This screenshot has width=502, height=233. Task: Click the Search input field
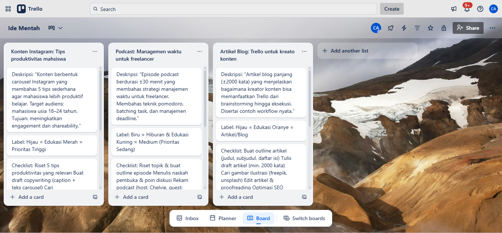(233, 9)
